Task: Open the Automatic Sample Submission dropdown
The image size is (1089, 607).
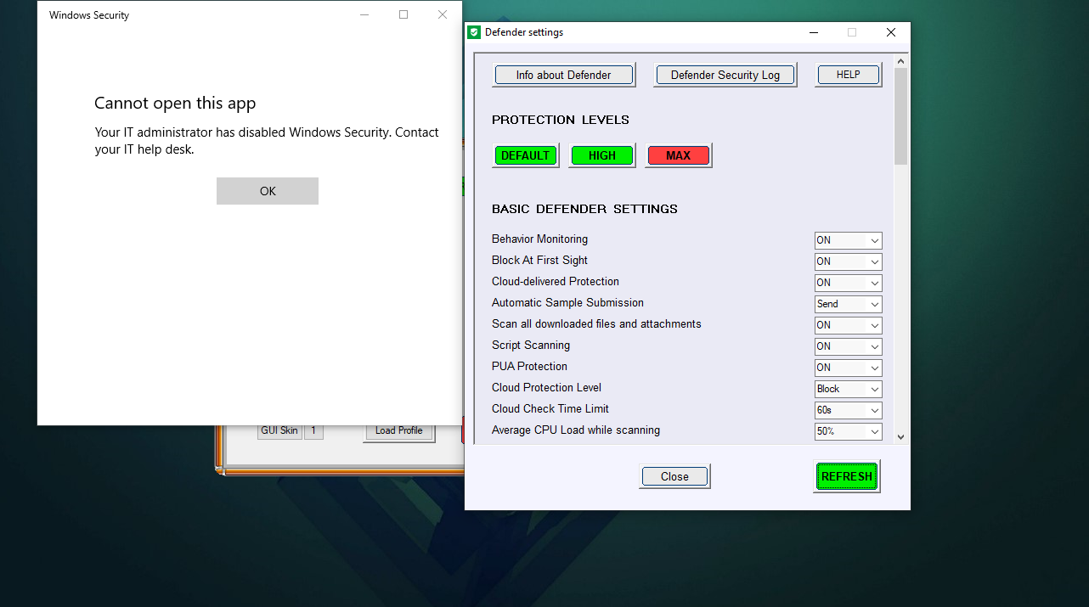Action: (849, 304)
